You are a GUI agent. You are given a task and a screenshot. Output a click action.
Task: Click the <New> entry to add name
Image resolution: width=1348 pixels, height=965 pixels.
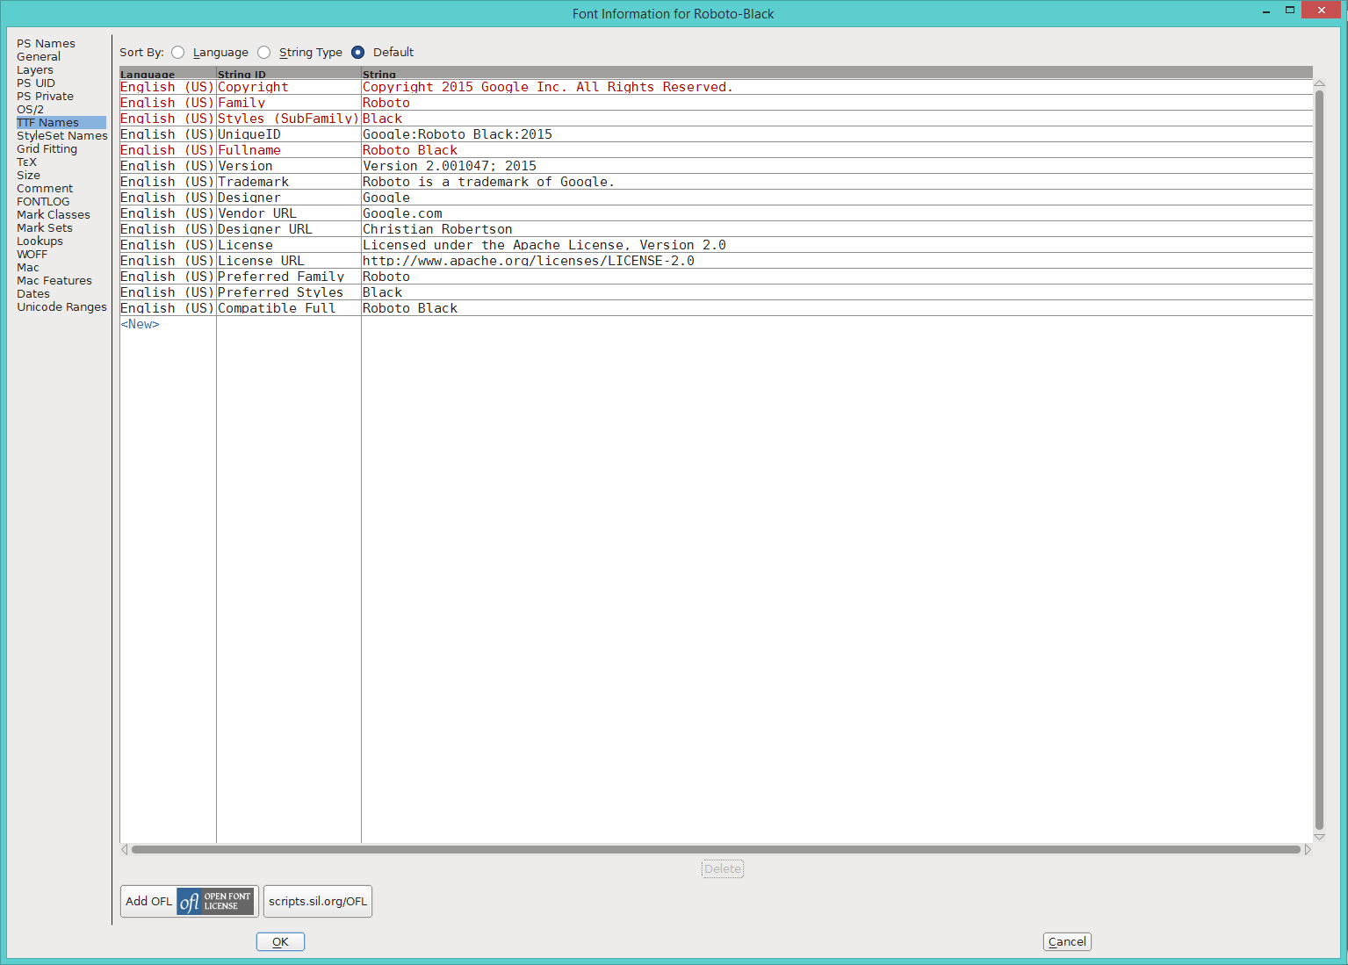(x=141, y=324)
